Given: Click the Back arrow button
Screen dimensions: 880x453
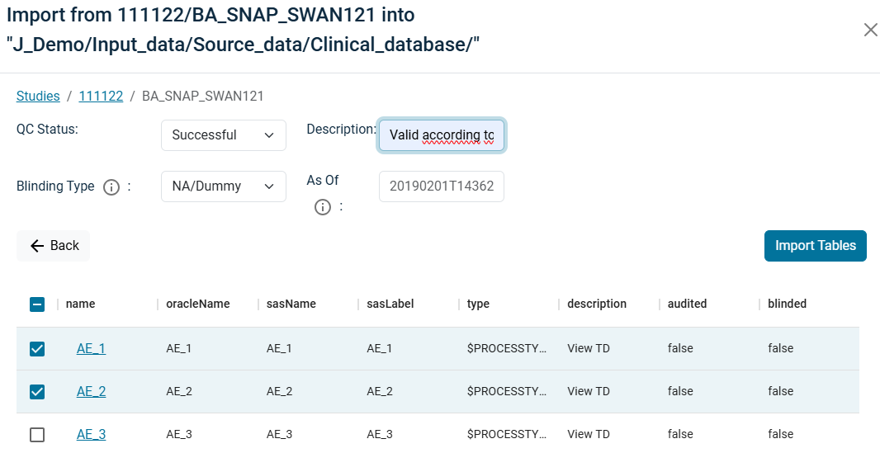Looking at the screenshot, I should point(54,246).
